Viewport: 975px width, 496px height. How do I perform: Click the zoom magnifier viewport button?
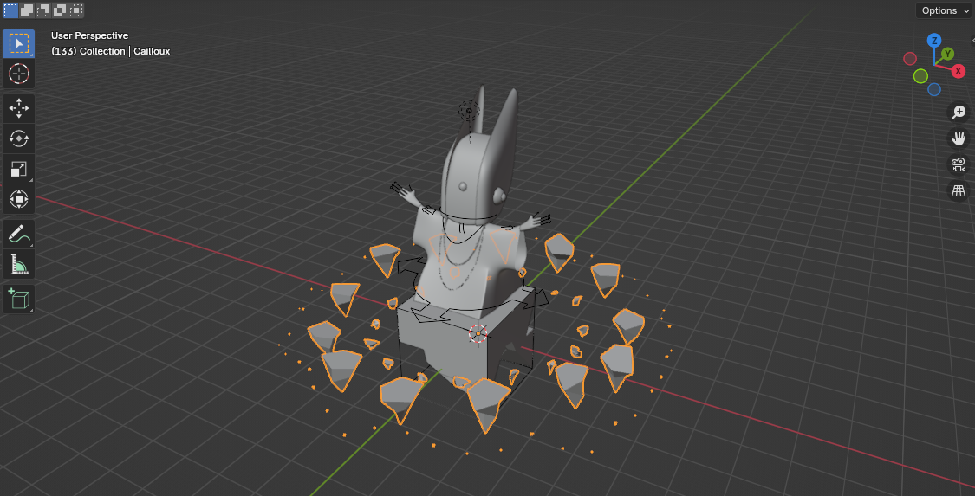pyautogui.click(x=959, y=113)
